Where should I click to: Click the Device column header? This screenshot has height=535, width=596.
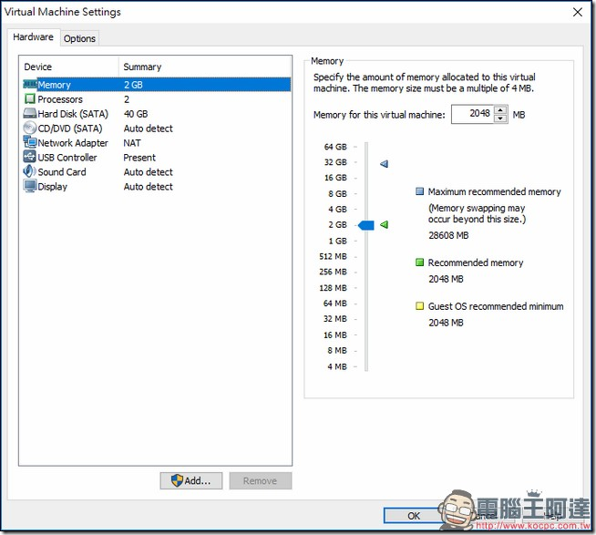(38, 67)
